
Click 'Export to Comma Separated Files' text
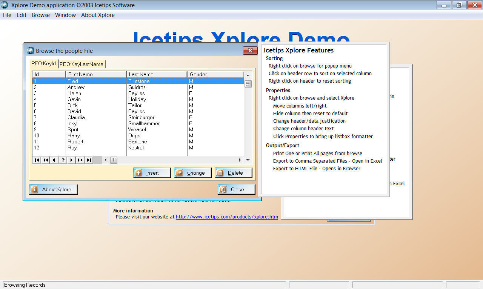(328, 161)
